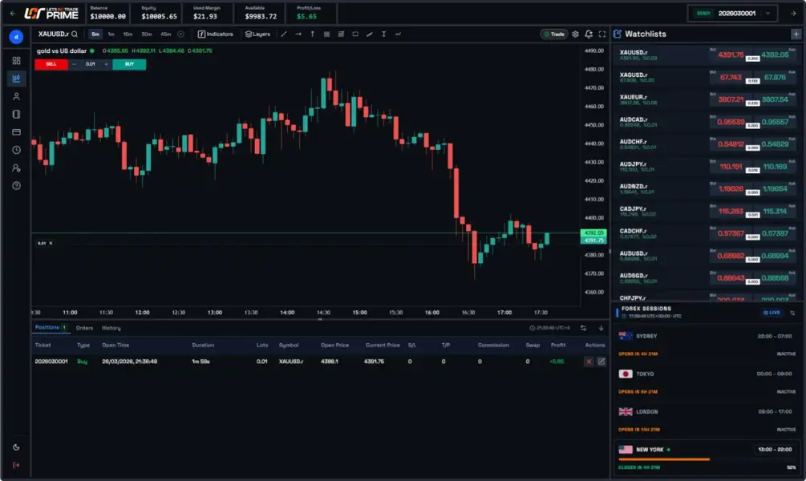Select the horizontal arrow ray drawing tool

click(x=298, y=34)
